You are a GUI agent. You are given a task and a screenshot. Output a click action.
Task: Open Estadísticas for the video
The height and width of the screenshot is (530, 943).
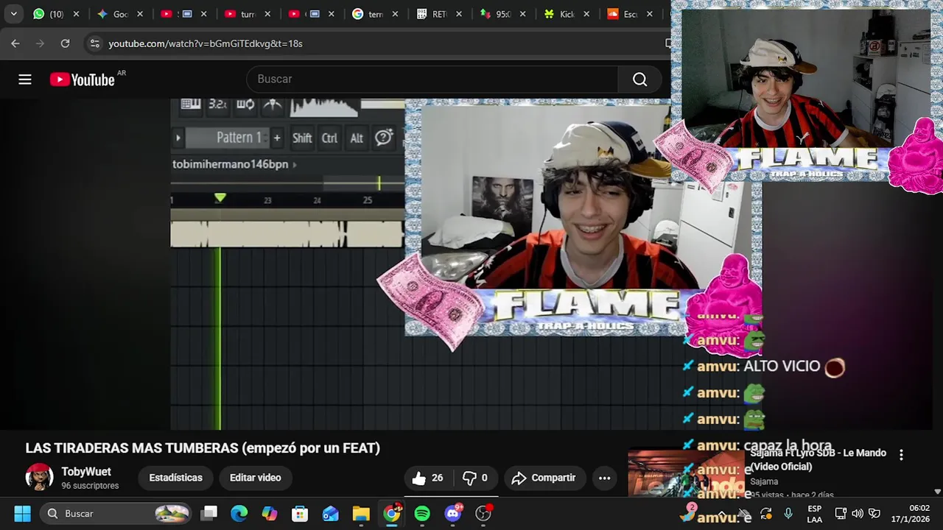tap(175, 478)
